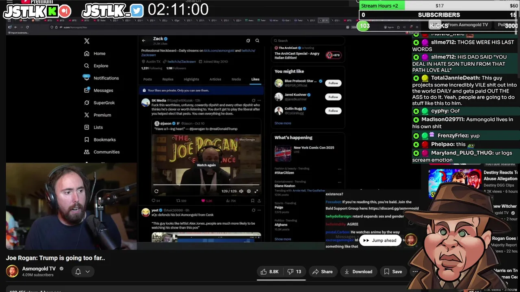Click the Grok icon on Zack profile header
520x292 pixels.
pyautogui.click(x=248, y=41)
